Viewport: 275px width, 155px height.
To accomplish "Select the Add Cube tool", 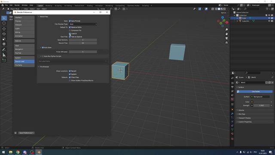I will point(4,61).
